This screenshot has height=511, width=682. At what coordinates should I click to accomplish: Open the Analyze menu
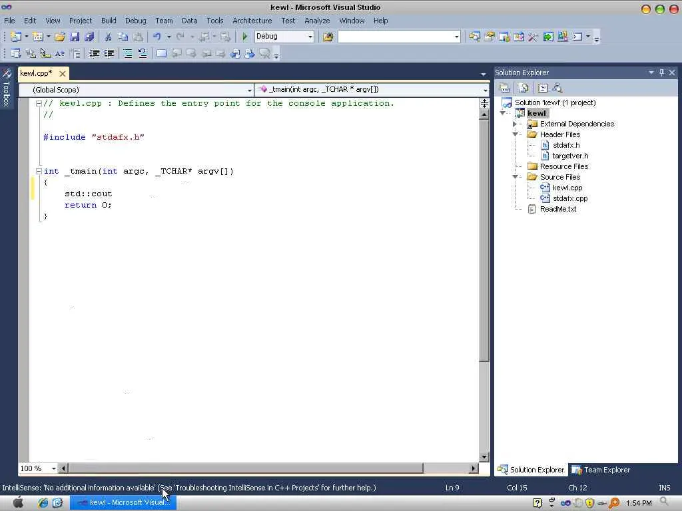[x=317, y=21]
